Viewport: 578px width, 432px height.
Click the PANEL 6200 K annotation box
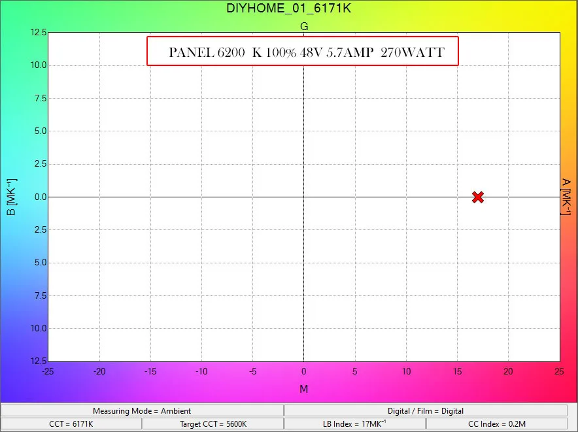pyautogui.click(x=303, y=52)
